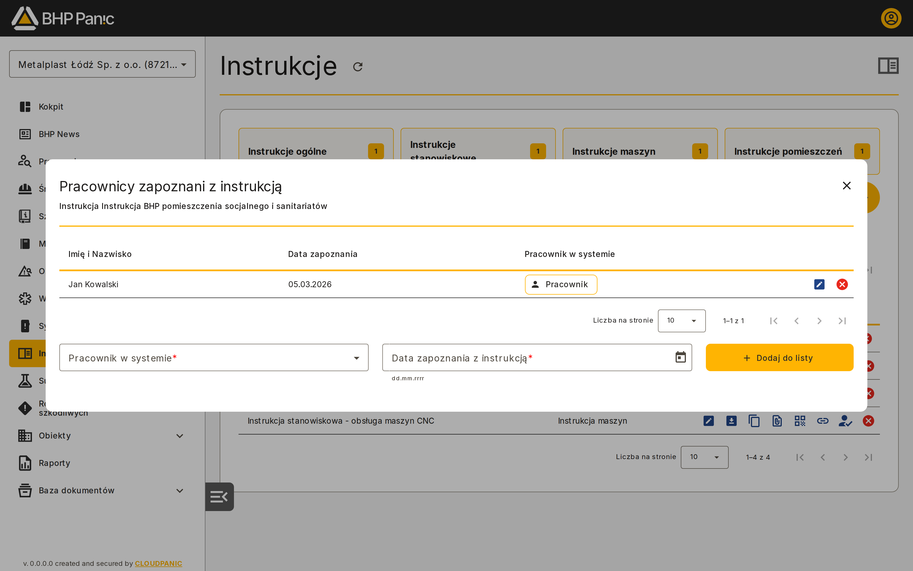Close the Pracownicy zapoznani z instrukcją dialog
Screen dimensions: 913x571
pyautogui.click(x=847, y=185)
